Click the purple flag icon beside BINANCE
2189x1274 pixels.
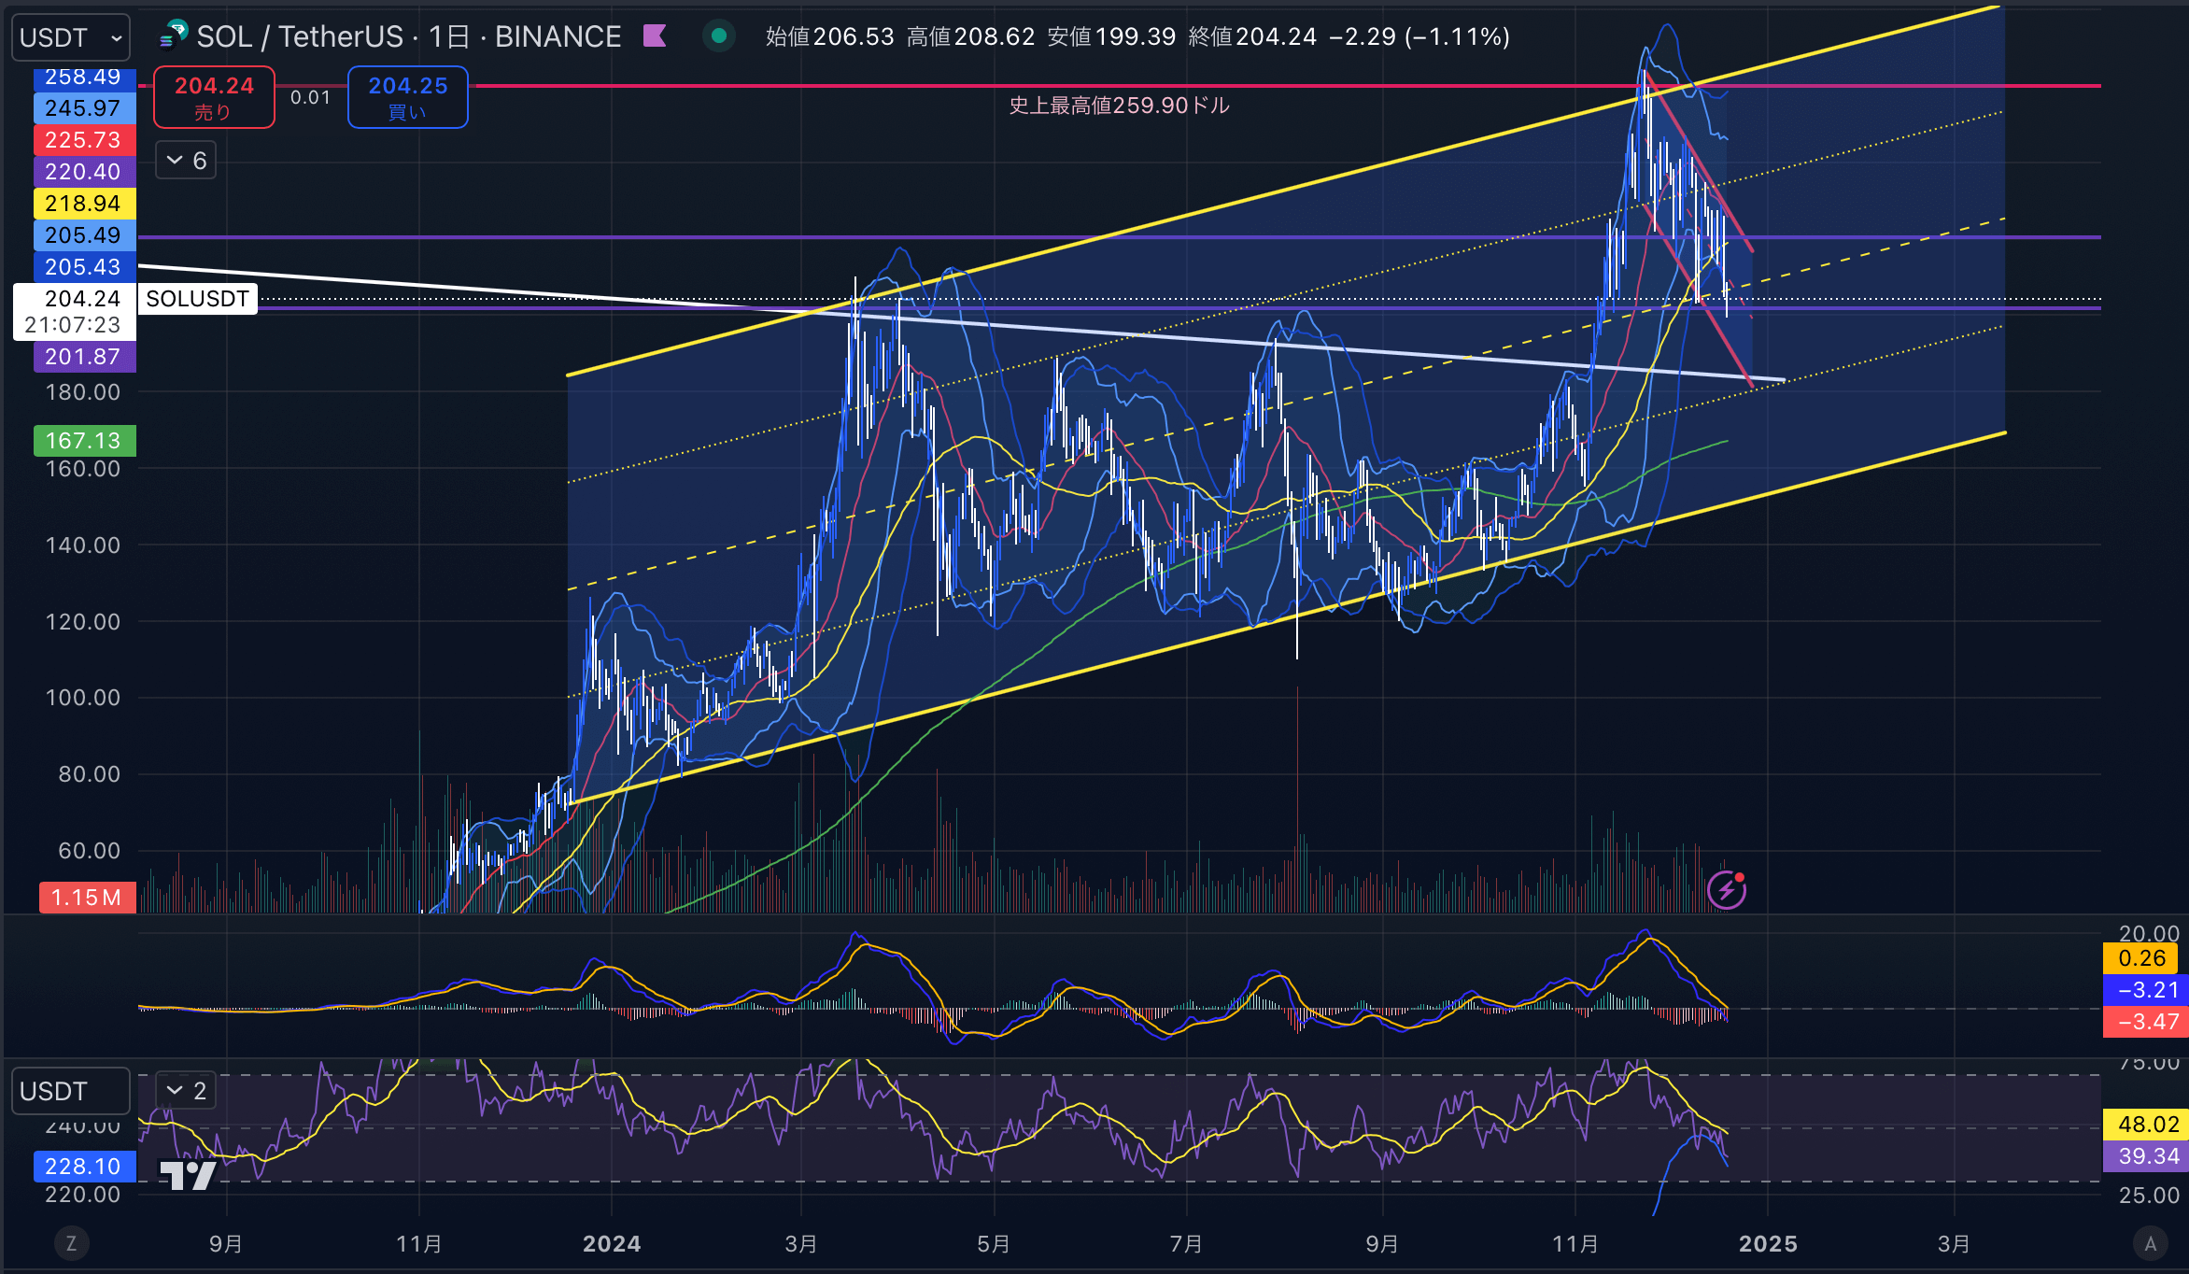655,36
